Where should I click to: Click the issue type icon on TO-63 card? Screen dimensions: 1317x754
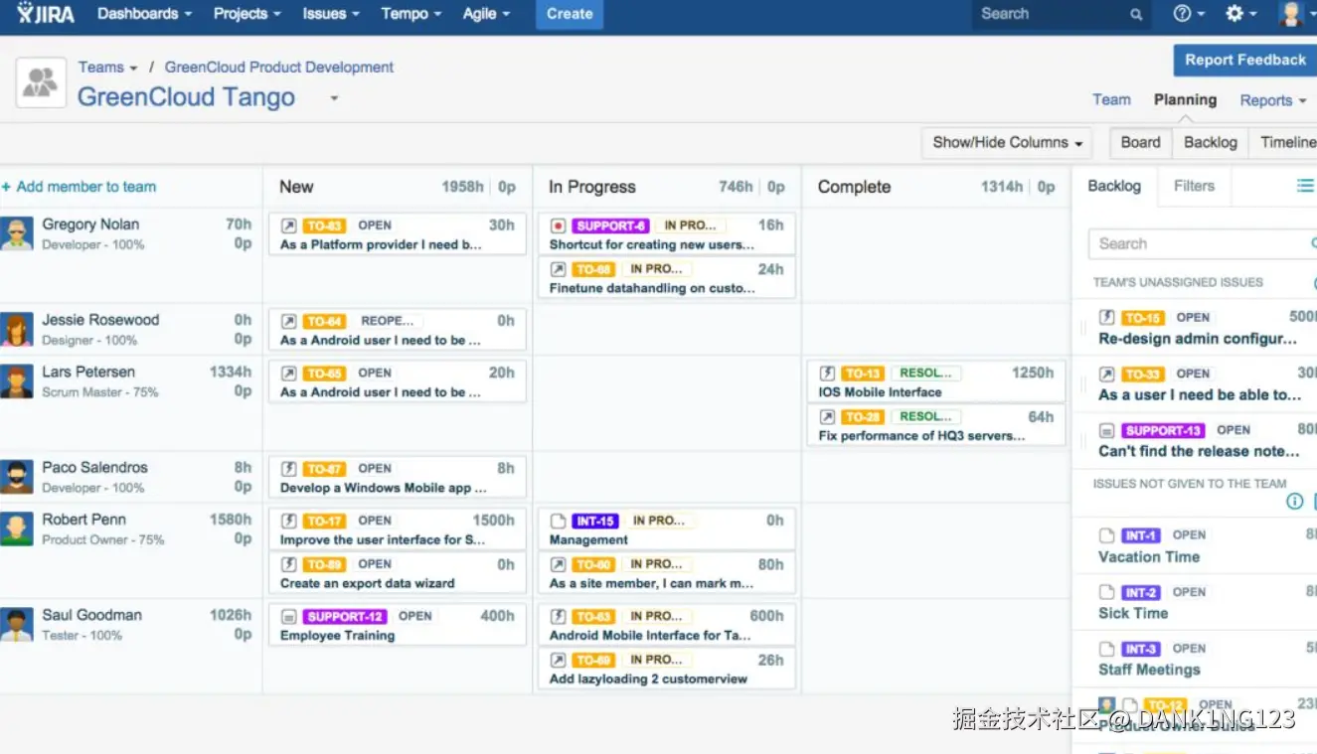click(x=558, y=616)
